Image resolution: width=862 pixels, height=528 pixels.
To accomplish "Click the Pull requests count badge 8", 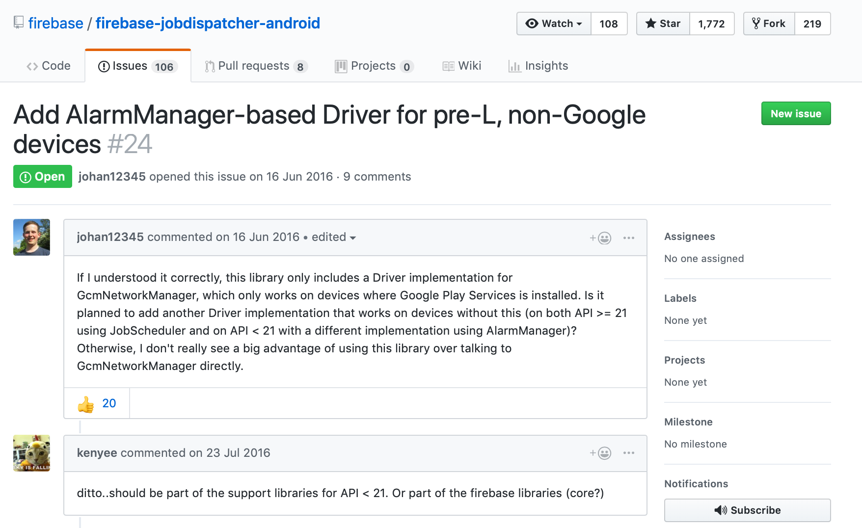I will click(x=300, y=67).
